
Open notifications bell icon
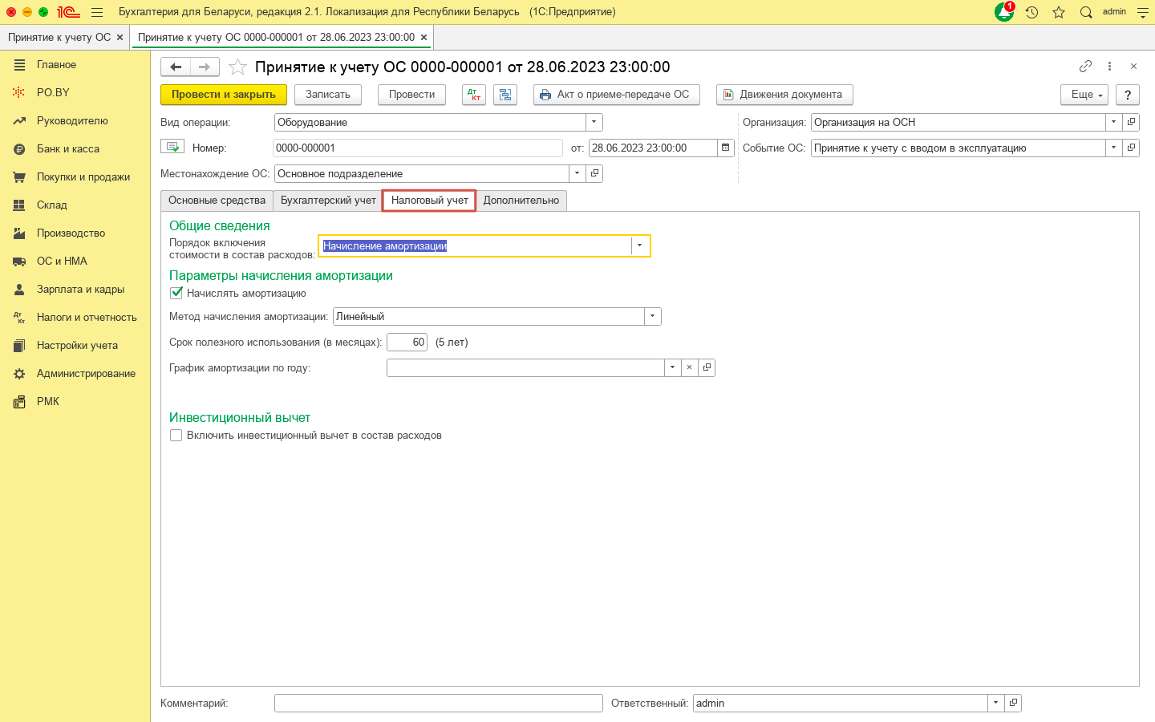point(1004,12)
